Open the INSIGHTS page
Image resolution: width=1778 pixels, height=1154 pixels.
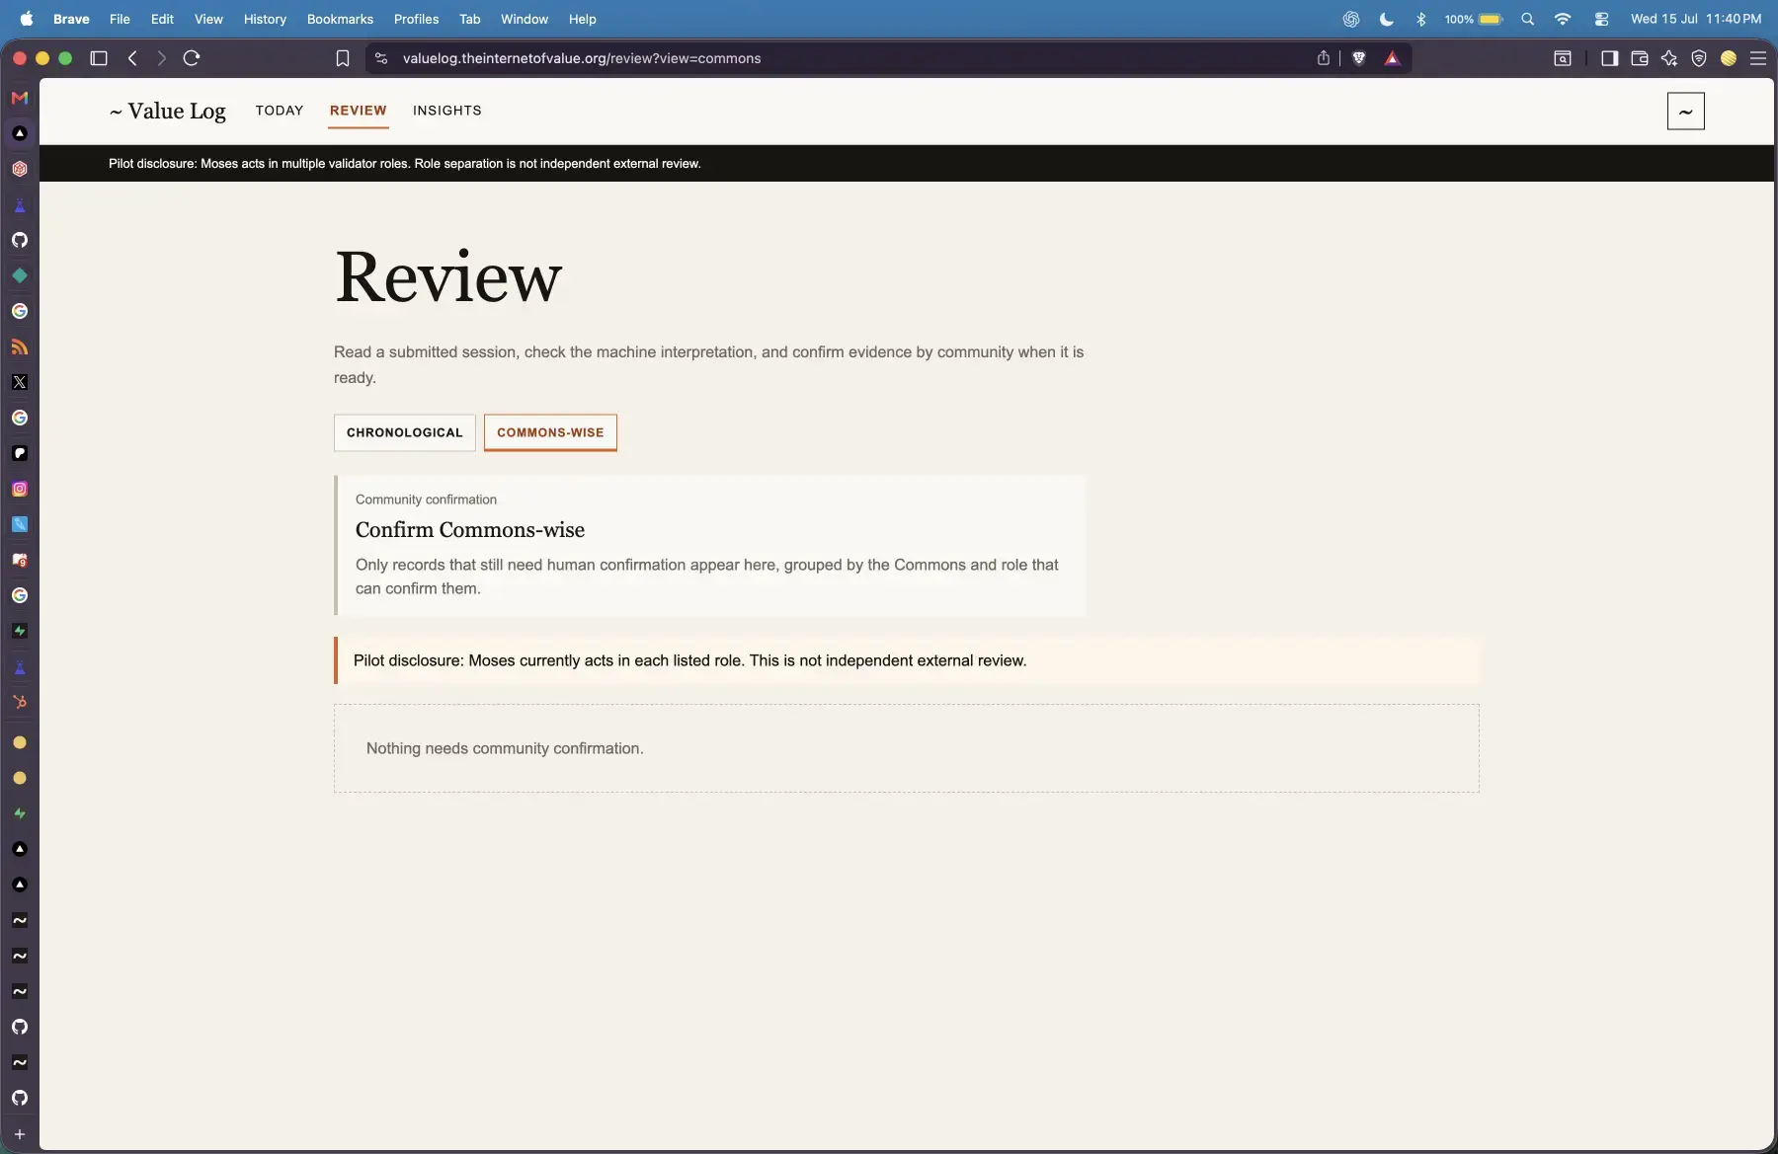tap(447, 111)
